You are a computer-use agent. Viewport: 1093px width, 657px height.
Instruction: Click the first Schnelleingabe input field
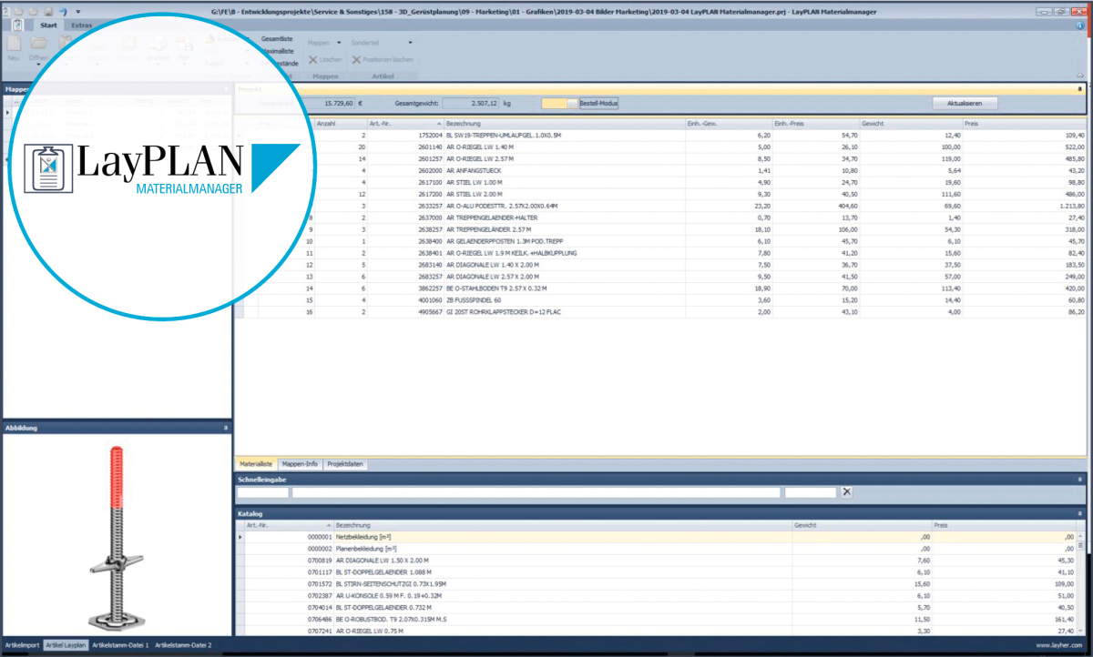[263, 492]
